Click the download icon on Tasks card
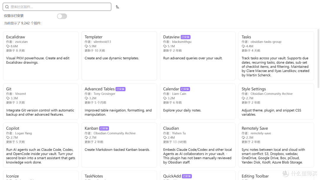320x180 pixels. click(243, 46)
